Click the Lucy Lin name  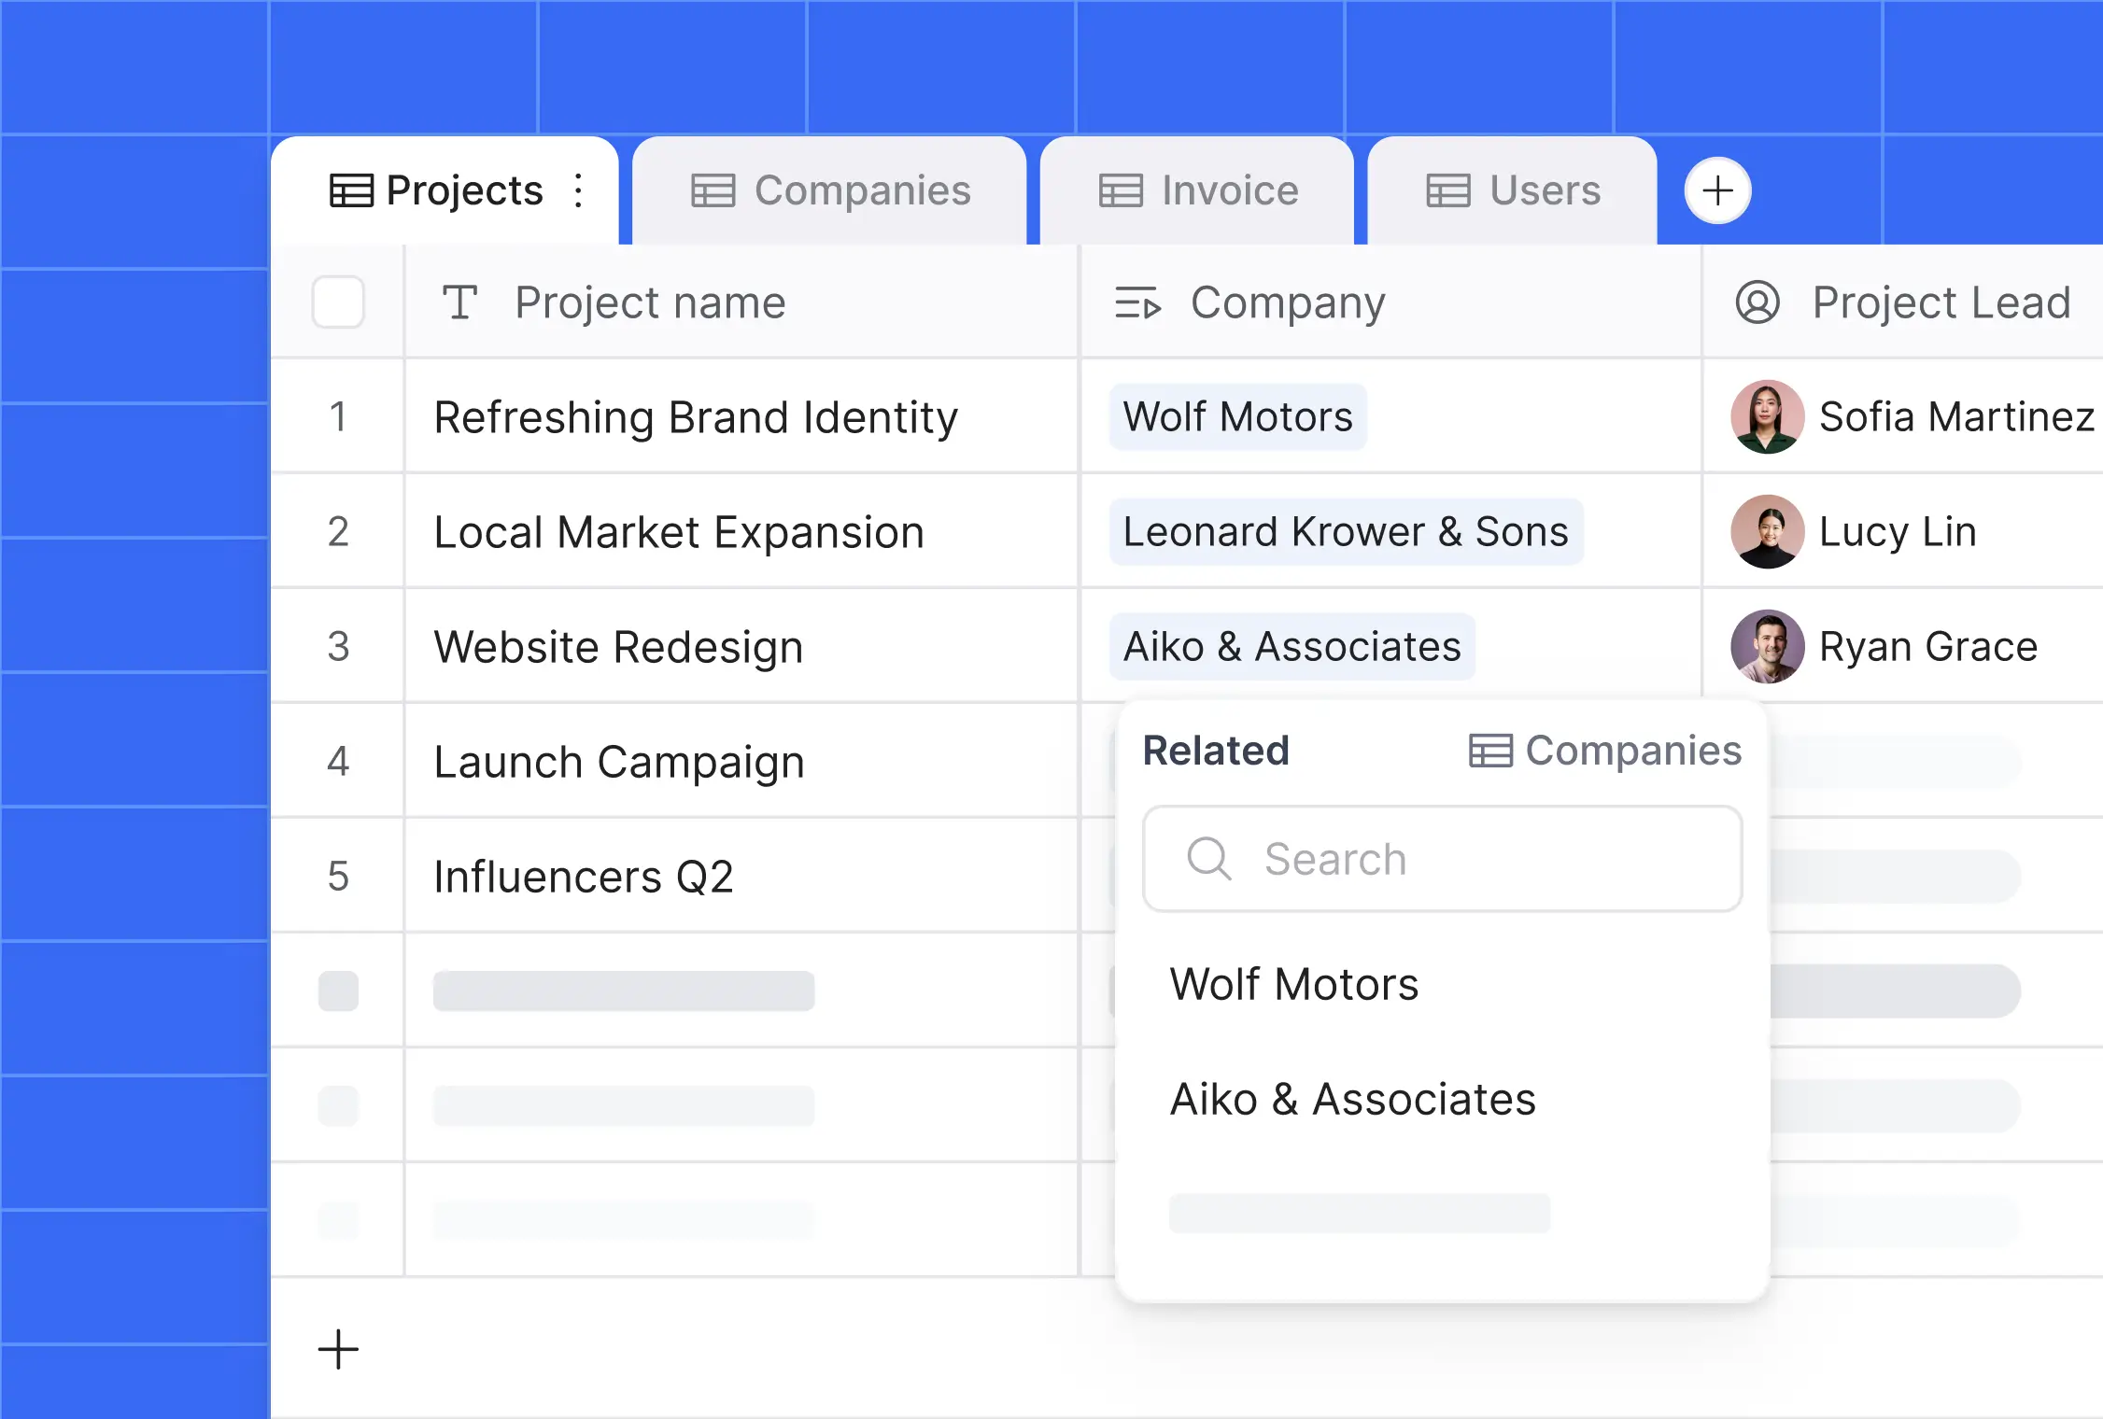[x=1898, y=531]
